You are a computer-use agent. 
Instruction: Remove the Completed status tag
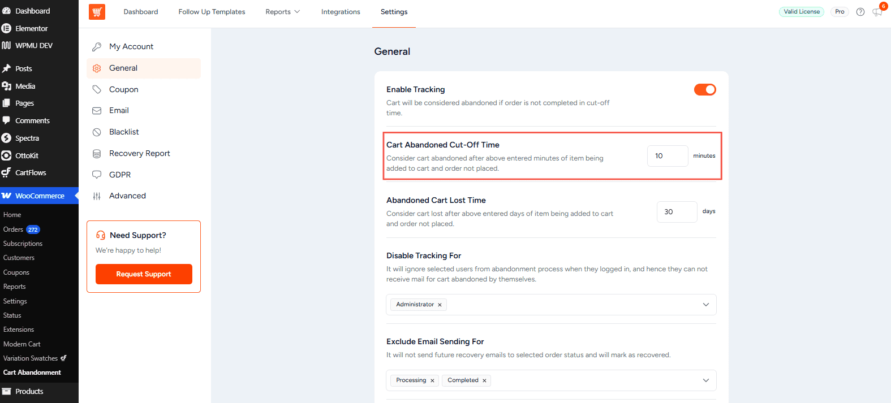coord(484,380)
